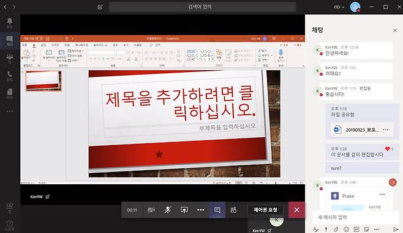Toggle the microphone mute in call controls

[x=168, y=210]
